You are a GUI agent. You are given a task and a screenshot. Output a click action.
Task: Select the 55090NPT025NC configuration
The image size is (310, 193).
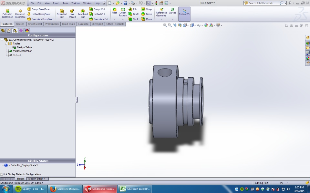click(20, 51)
